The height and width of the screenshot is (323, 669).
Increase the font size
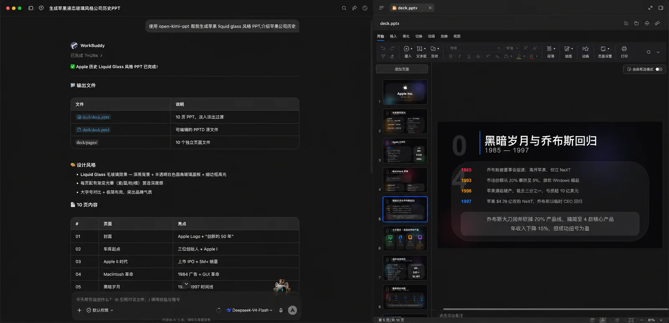pos(526,48)
